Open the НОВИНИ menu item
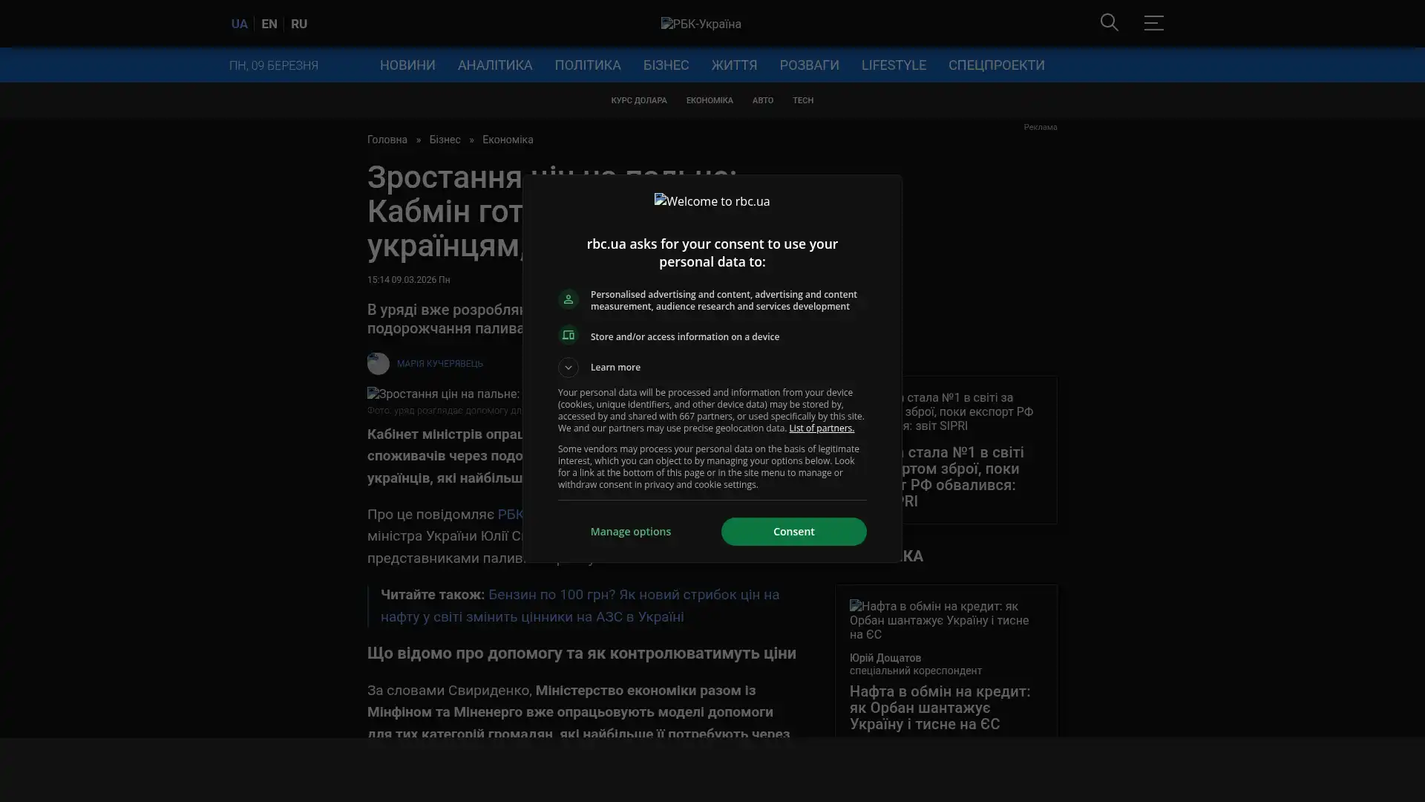 (407, 65)
